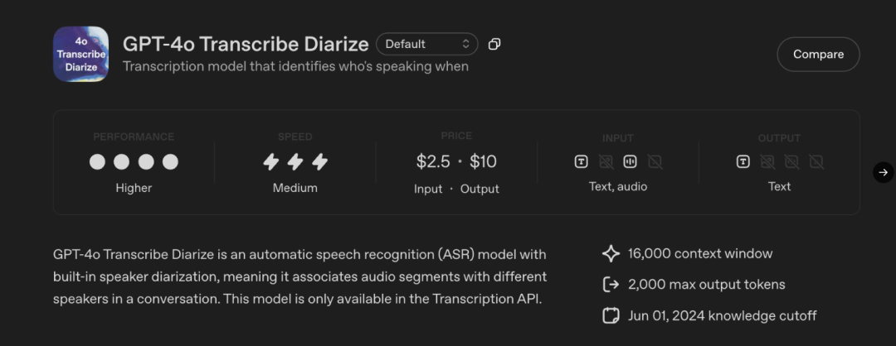Click the 4o Transcribe Diarize model thumbnail
The image size is (896, 346).
[80, 54]
